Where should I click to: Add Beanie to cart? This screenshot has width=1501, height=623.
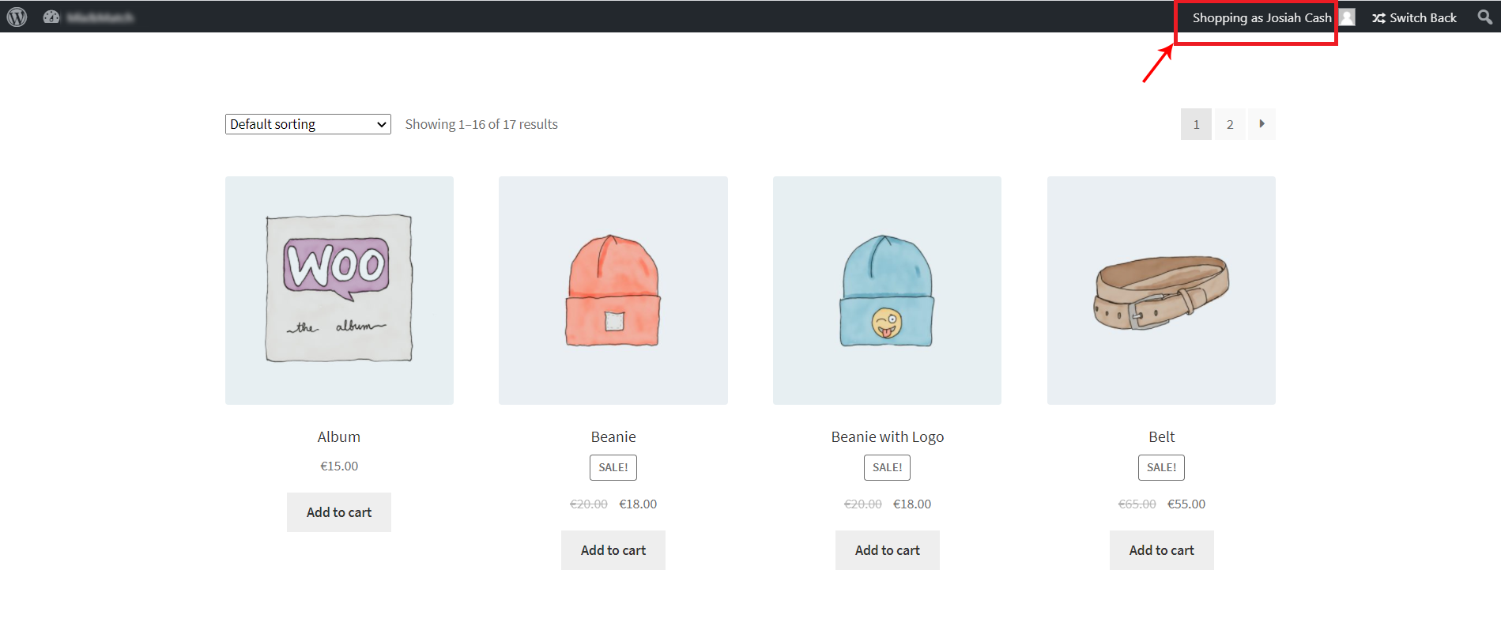tap(613, 550)
